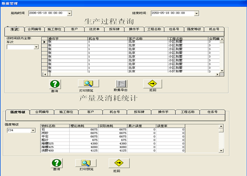Select lower 客户 tab
The height and width of the screenshot is (176, 247).
(90, 112)
